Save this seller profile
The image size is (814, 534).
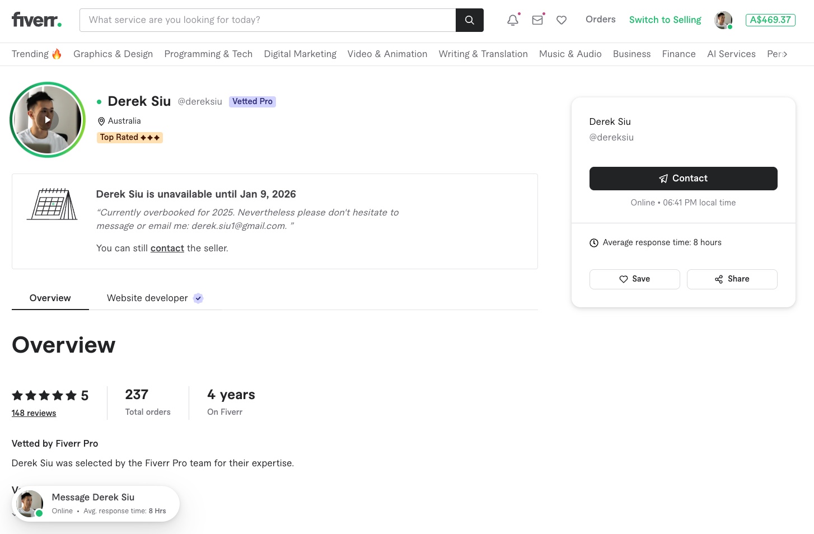tap(635, 279)
